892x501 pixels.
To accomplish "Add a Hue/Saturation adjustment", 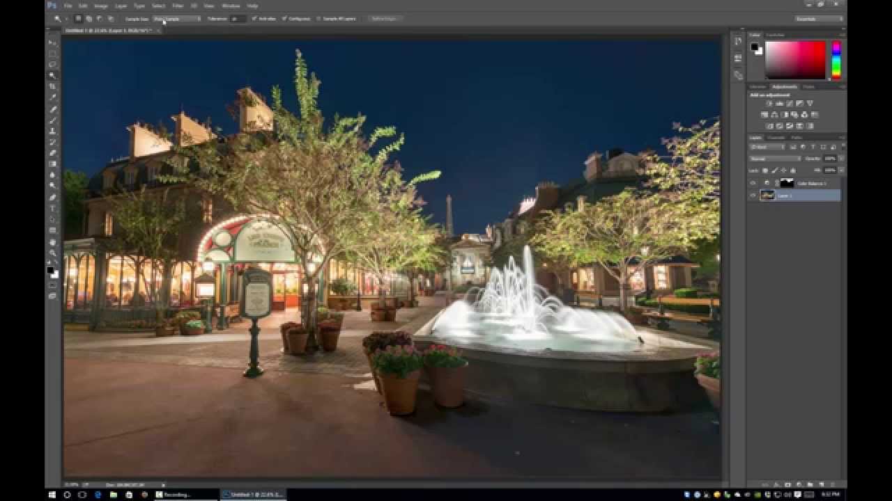I will 764,114.
